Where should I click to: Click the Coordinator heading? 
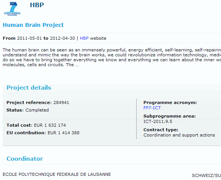point(25,159)
